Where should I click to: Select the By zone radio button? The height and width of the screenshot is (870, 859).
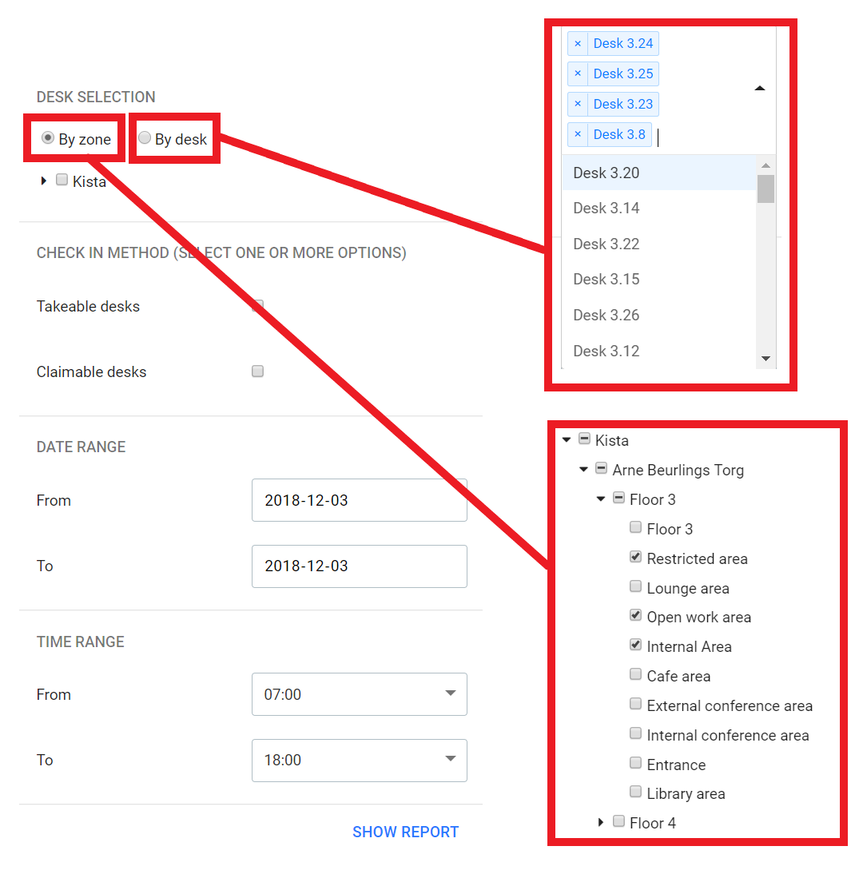[x=48, y=137]
